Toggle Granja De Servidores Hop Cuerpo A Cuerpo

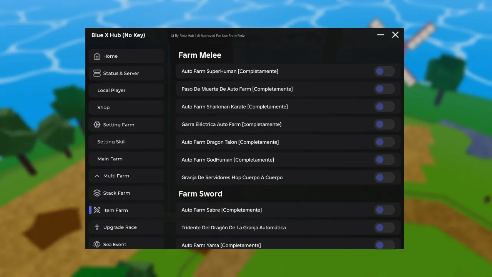coord(385,177)
